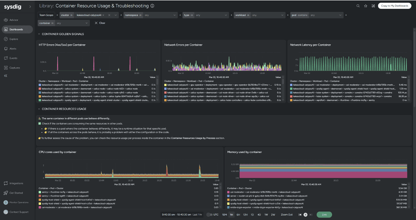This screenshot has height=220, width=416.
Task: Click CPU cores used by container panel title
Action: [x=57, y=152]
